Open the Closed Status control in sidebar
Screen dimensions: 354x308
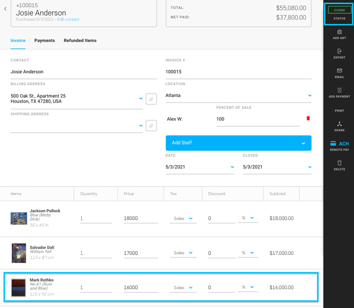coord(339,14)
